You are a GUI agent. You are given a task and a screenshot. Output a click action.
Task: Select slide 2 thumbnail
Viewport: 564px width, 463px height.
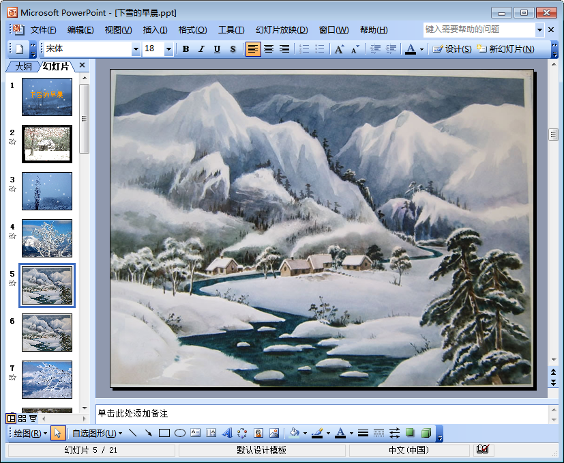47,144
